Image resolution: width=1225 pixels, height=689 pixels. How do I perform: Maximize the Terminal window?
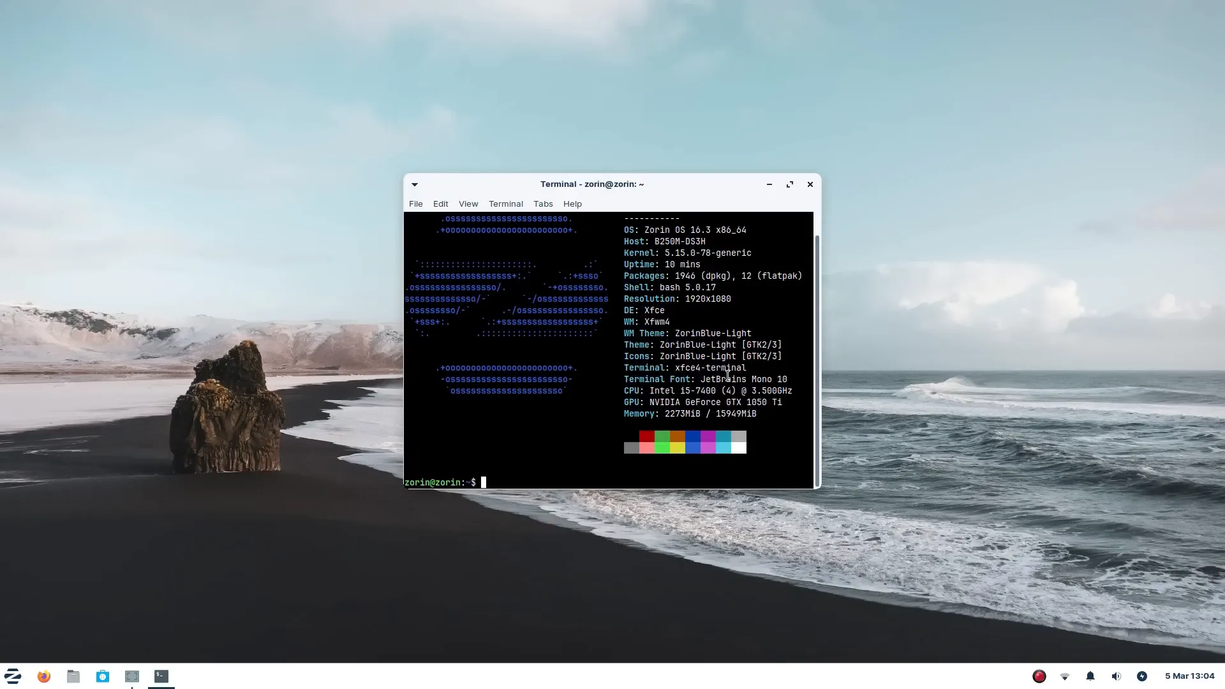coord(790,184)
